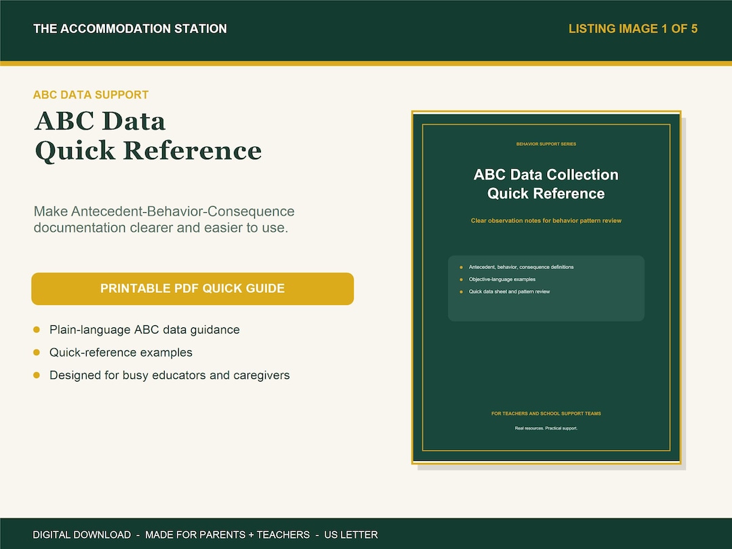Viewport: 732px width, 549px height.
Task: Click ABC Data Collection Quick Reference cover title
Action: [546, 184]
